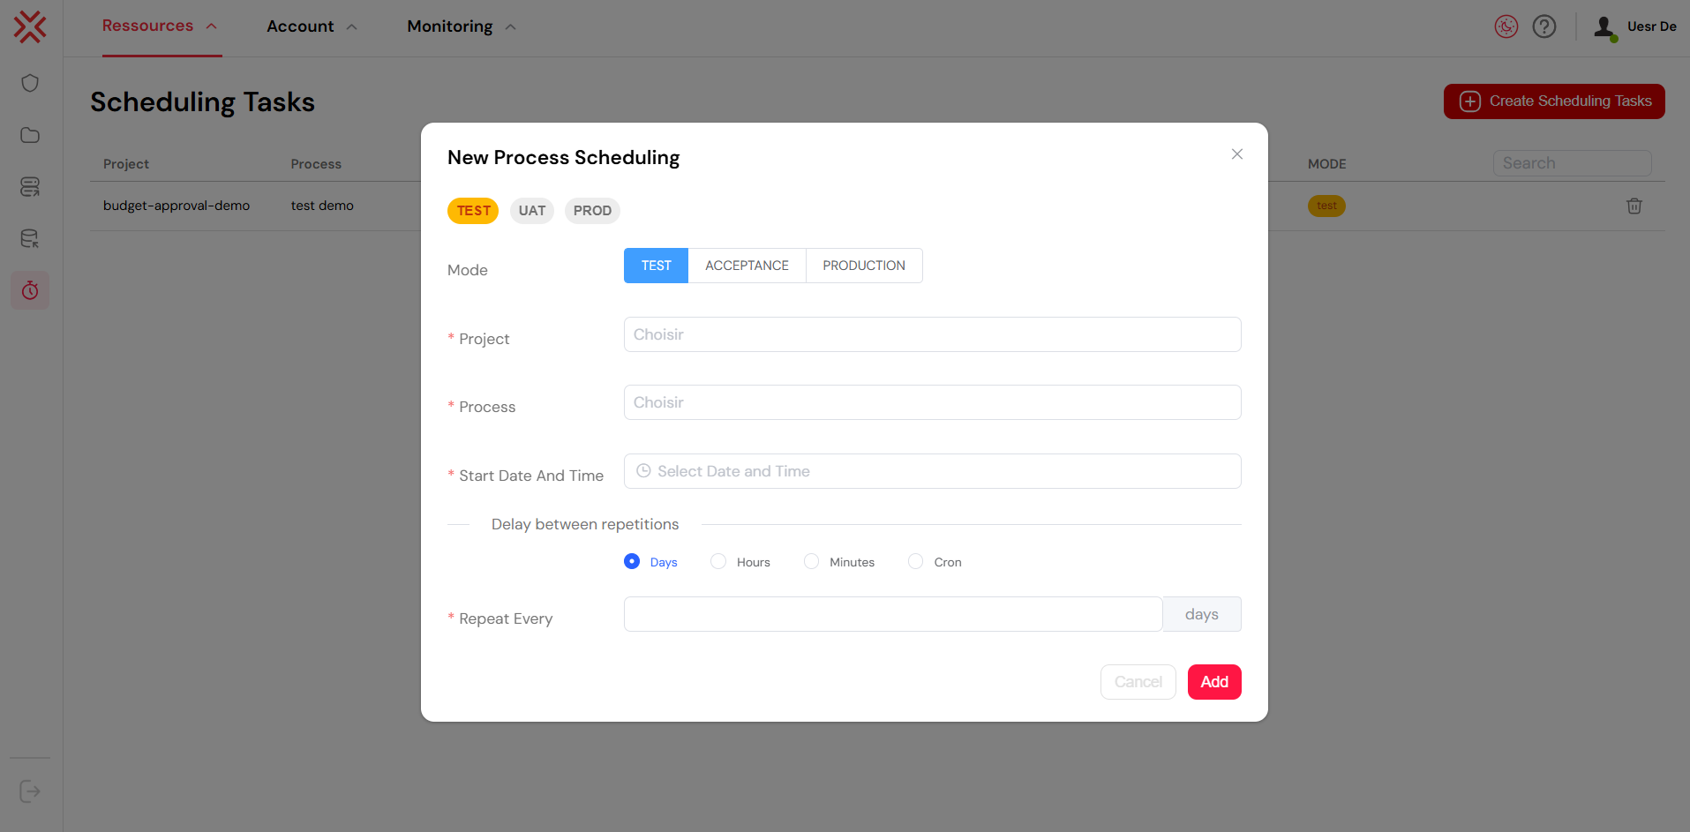Toggle the dark mode moon icon
Image resolution: width=1690 pixels, height=832 pixels.
pos(1506,26)
